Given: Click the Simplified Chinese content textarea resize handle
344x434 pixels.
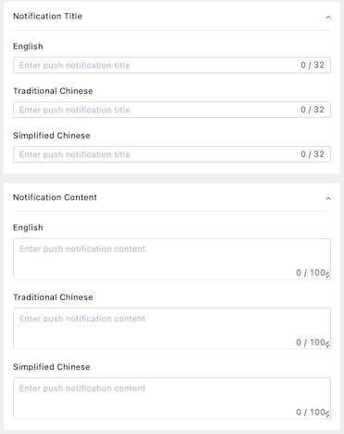Looking at the screenshot, I should (327, 414).
